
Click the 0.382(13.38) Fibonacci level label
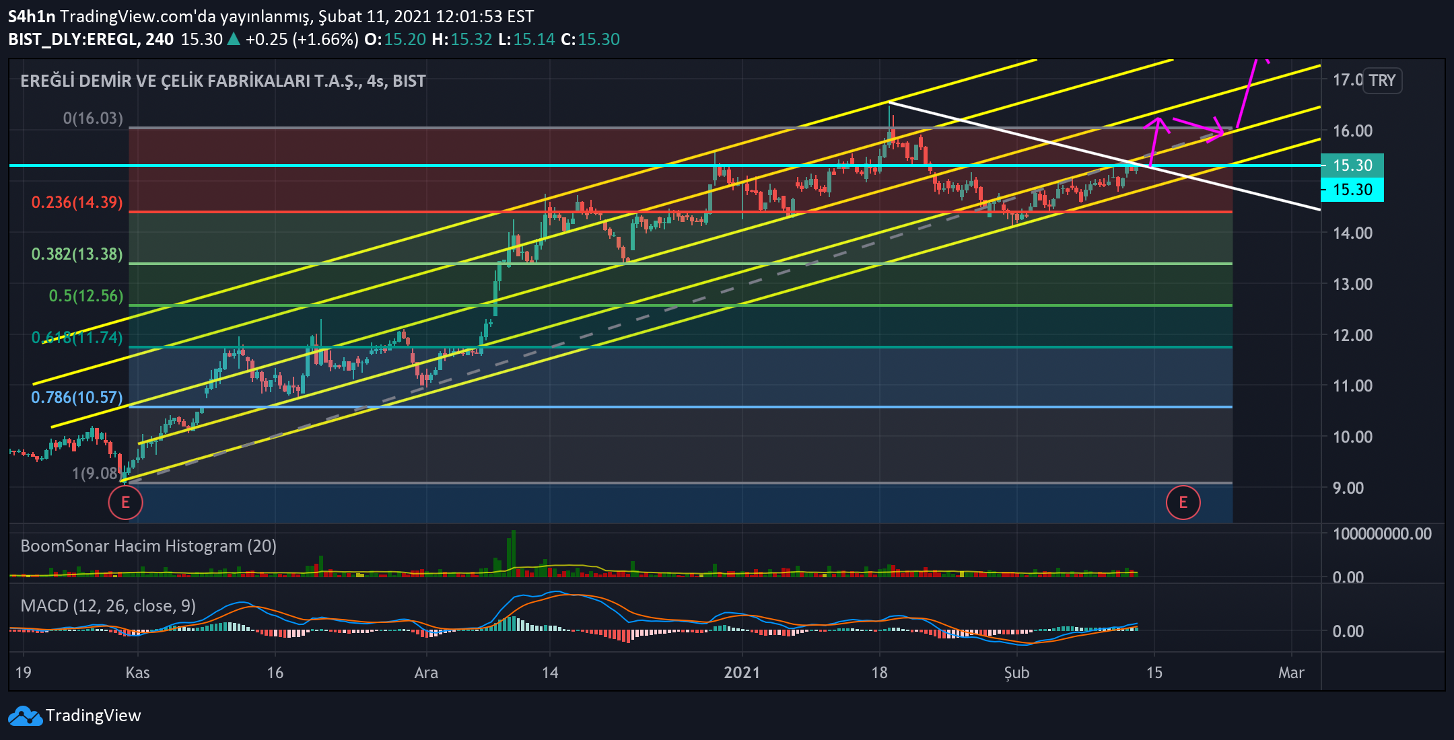pos(77,254)
